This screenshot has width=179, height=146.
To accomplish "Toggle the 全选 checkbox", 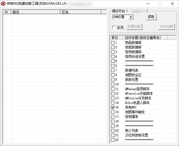I will tap(114, 27).
